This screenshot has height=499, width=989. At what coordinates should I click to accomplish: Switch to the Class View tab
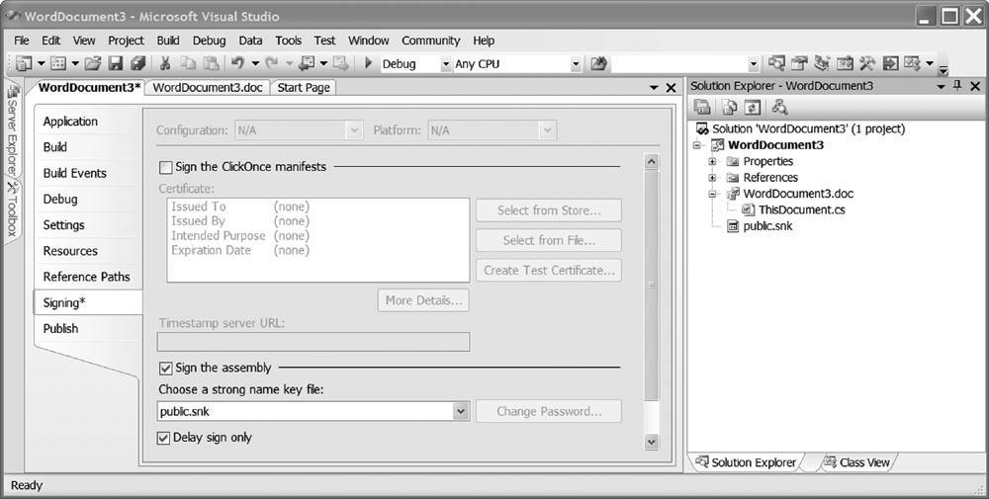tap(857, 462)
